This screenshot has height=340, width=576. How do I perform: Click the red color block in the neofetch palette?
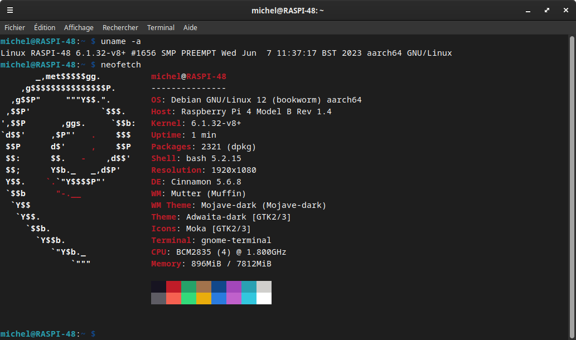[173, 286]
